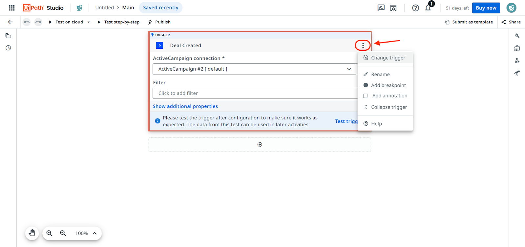This screenshot has width=525, height=247.
Task: Click Show additional properties link
Action: 185,106
